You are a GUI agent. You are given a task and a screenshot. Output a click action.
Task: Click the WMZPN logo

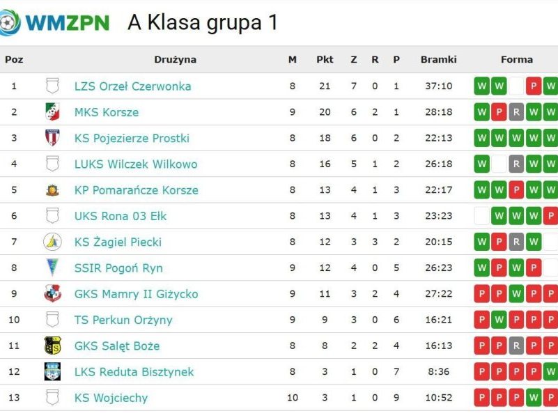[x=56, y=22]
